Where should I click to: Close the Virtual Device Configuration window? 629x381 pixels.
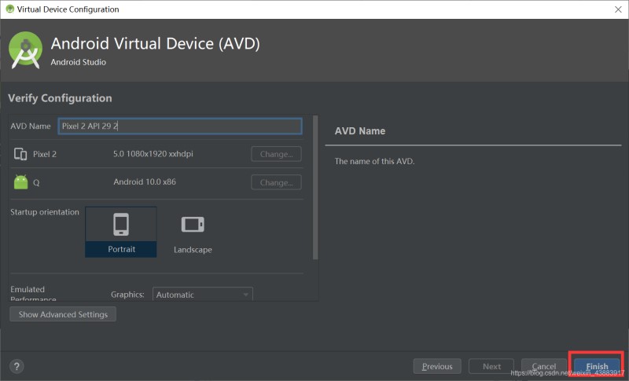[616, 9]
